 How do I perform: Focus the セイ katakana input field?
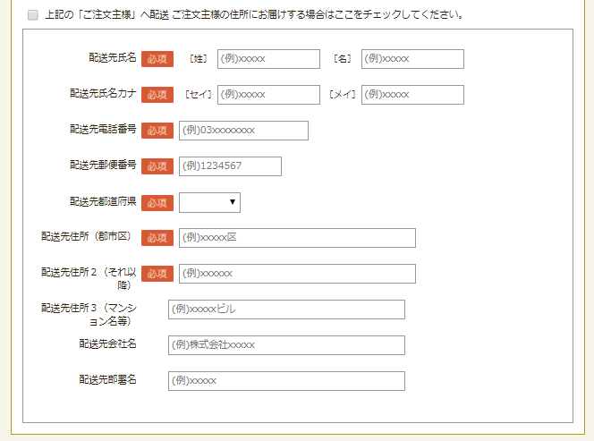pyautogui.click(x=268, y=95)
